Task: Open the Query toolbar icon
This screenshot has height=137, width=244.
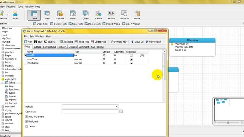Action: click(x=85, y=15)
